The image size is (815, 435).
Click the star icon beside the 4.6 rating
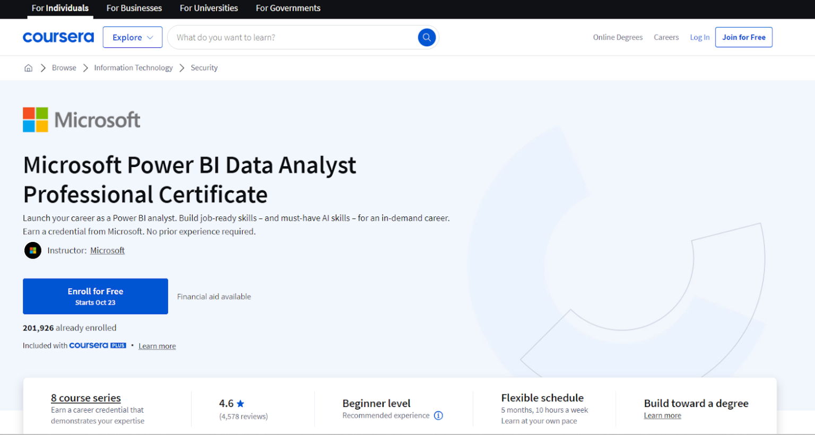[x=240, y=403]
